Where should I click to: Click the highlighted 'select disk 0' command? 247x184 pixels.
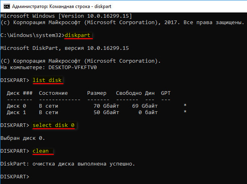pos(53,125)
